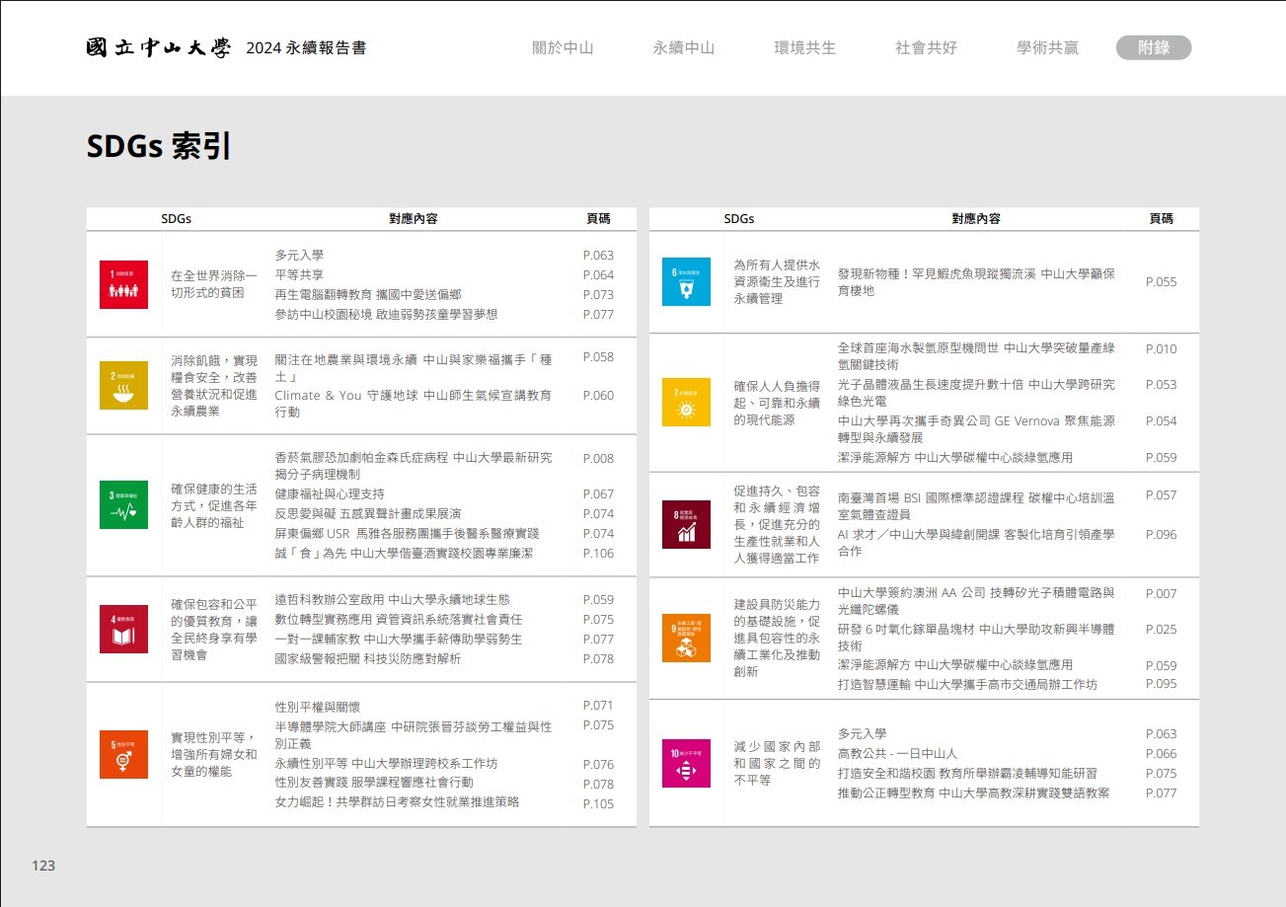Select the SDG 7 Affordable Energy sun icon
1286x907 pixels.
click(686, 402)
